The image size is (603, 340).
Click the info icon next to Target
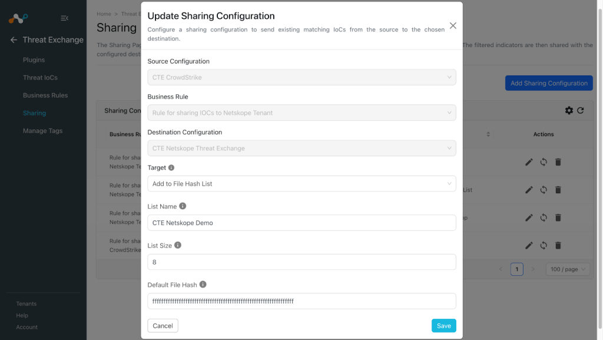[x=171, y=168]
